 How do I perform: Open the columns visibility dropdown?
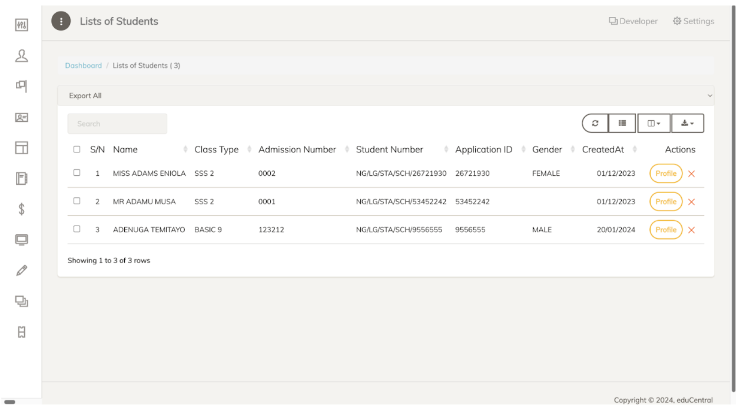654,123
